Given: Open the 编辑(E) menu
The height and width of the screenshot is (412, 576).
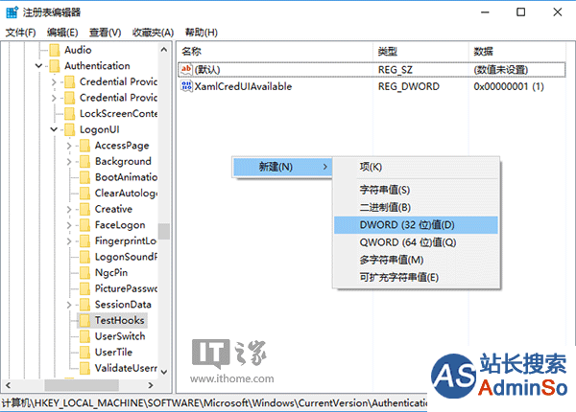Looking at the screenshot, I should pos(62,33).
